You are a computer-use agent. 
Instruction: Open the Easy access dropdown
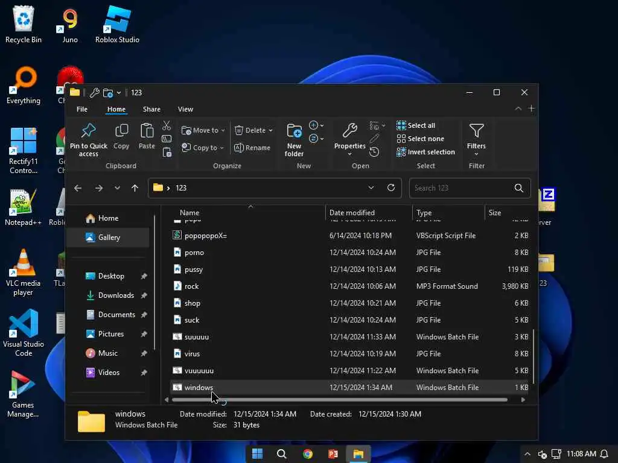(x=316, y=139)
